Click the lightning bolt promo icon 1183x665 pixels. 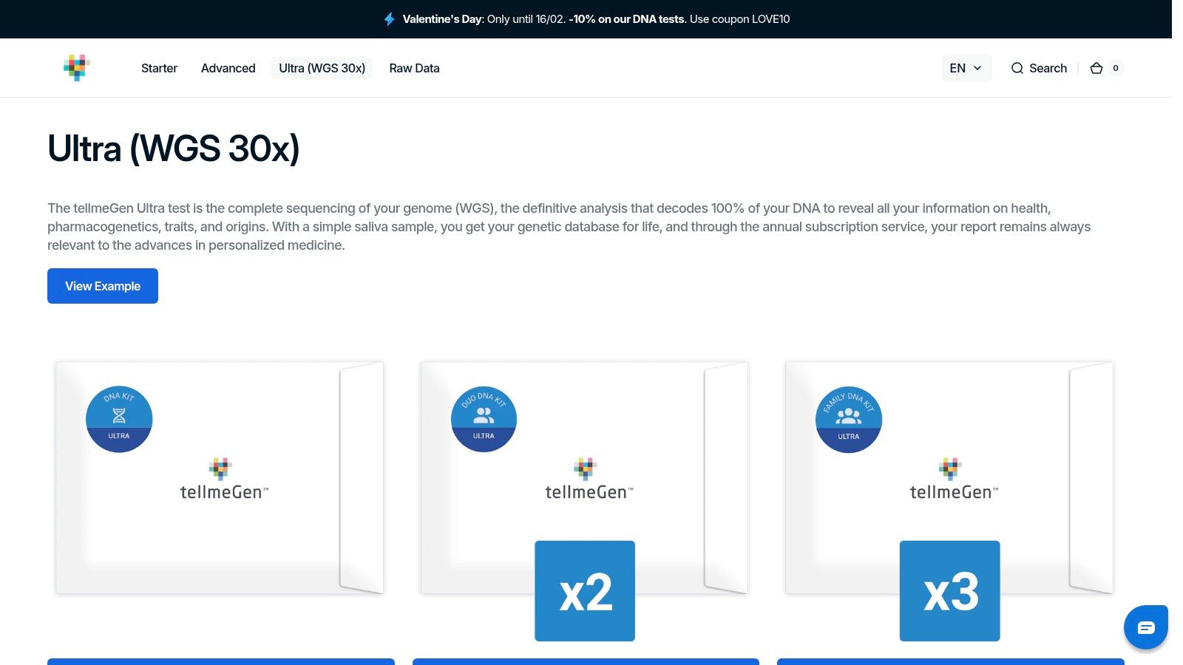pos(390,19)
